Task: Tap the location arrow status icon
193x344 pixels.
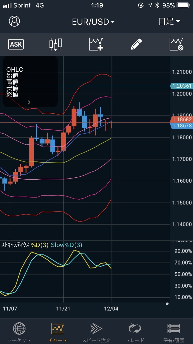Action: (x=150, y=5)
